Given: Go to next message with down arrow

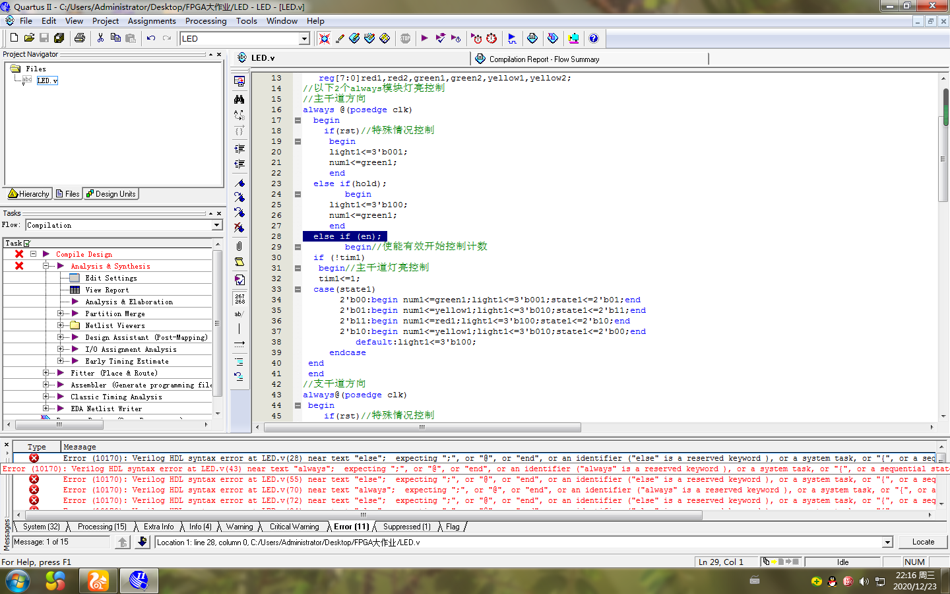Looking at the screenshot, I should (x=142, y=543).
